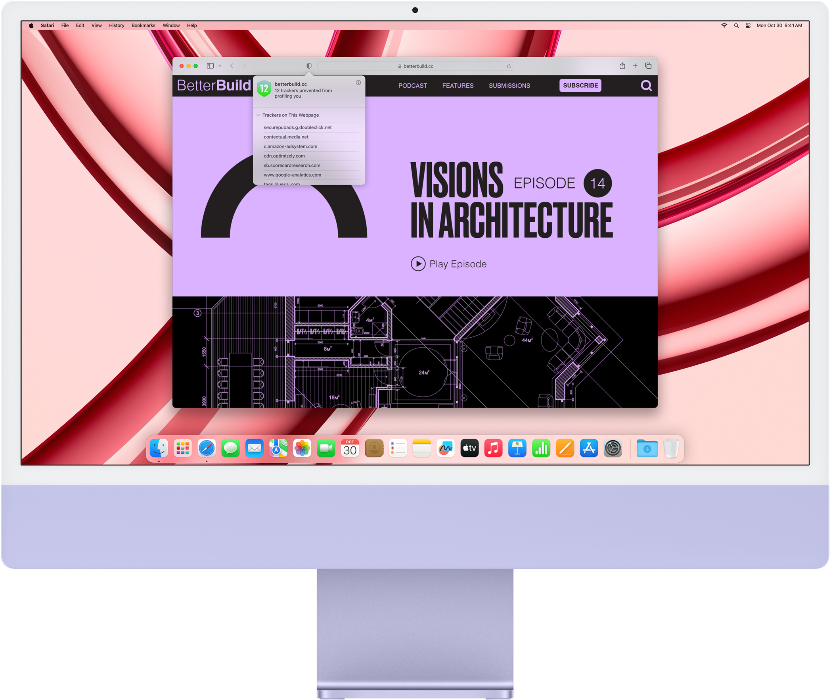Screen dimensions: 831x700
Task: Open Messages from the Dock
Action: [230, 448]
